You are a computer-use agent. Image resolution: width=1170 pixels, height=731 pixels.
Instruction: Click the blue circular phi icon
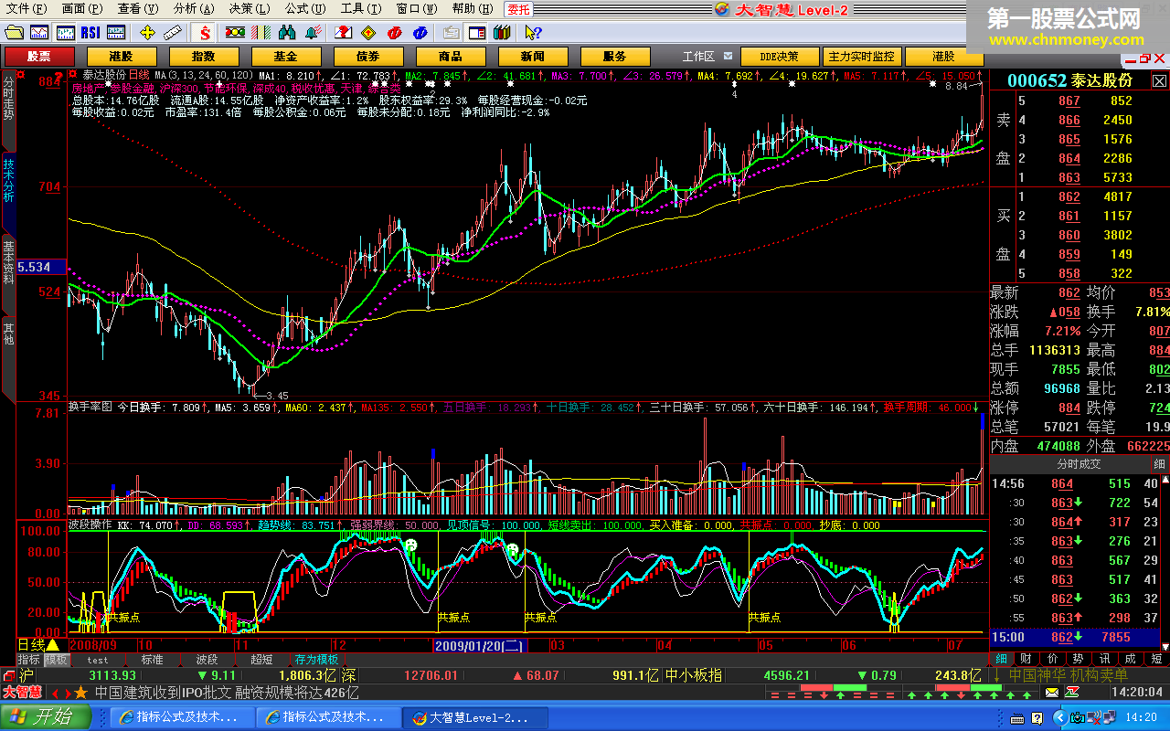click(x=420, y=33)
